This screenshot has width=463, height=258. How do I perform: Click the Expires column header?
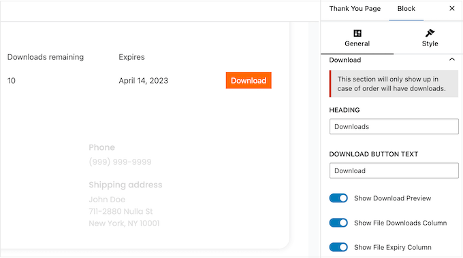point(131,57)
